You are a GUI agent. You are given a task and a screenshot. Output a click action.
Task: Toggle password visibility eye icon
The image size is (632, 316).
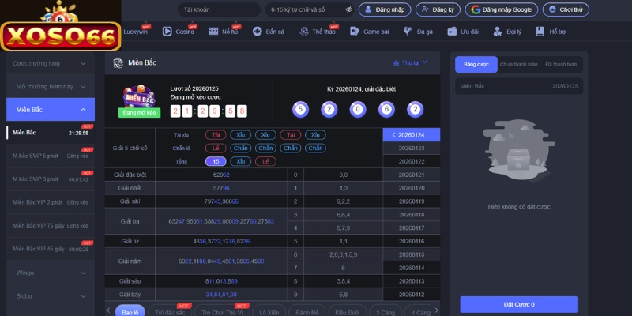pos(349,9)
